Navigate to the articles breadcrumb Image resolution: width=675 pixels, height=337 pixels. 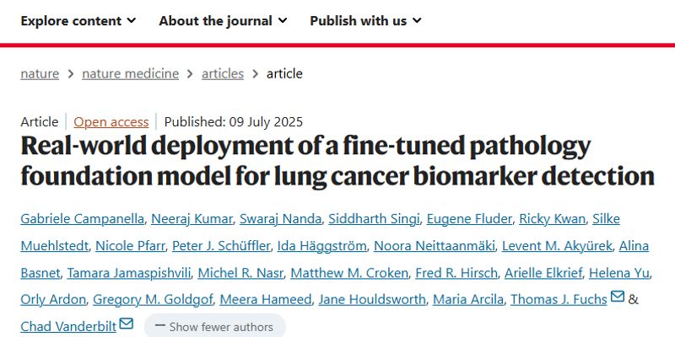[223, 73]
